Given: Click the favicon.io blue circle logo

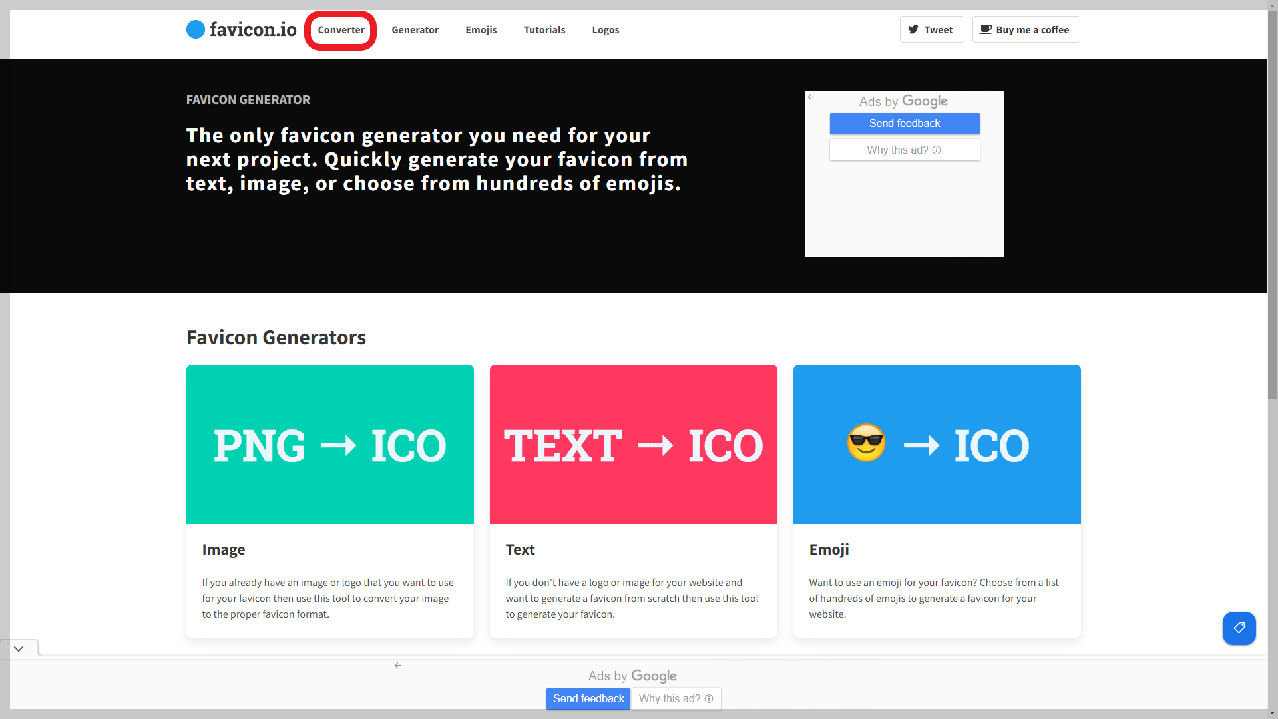Looking at the screenshot, I should click(196, 29).
